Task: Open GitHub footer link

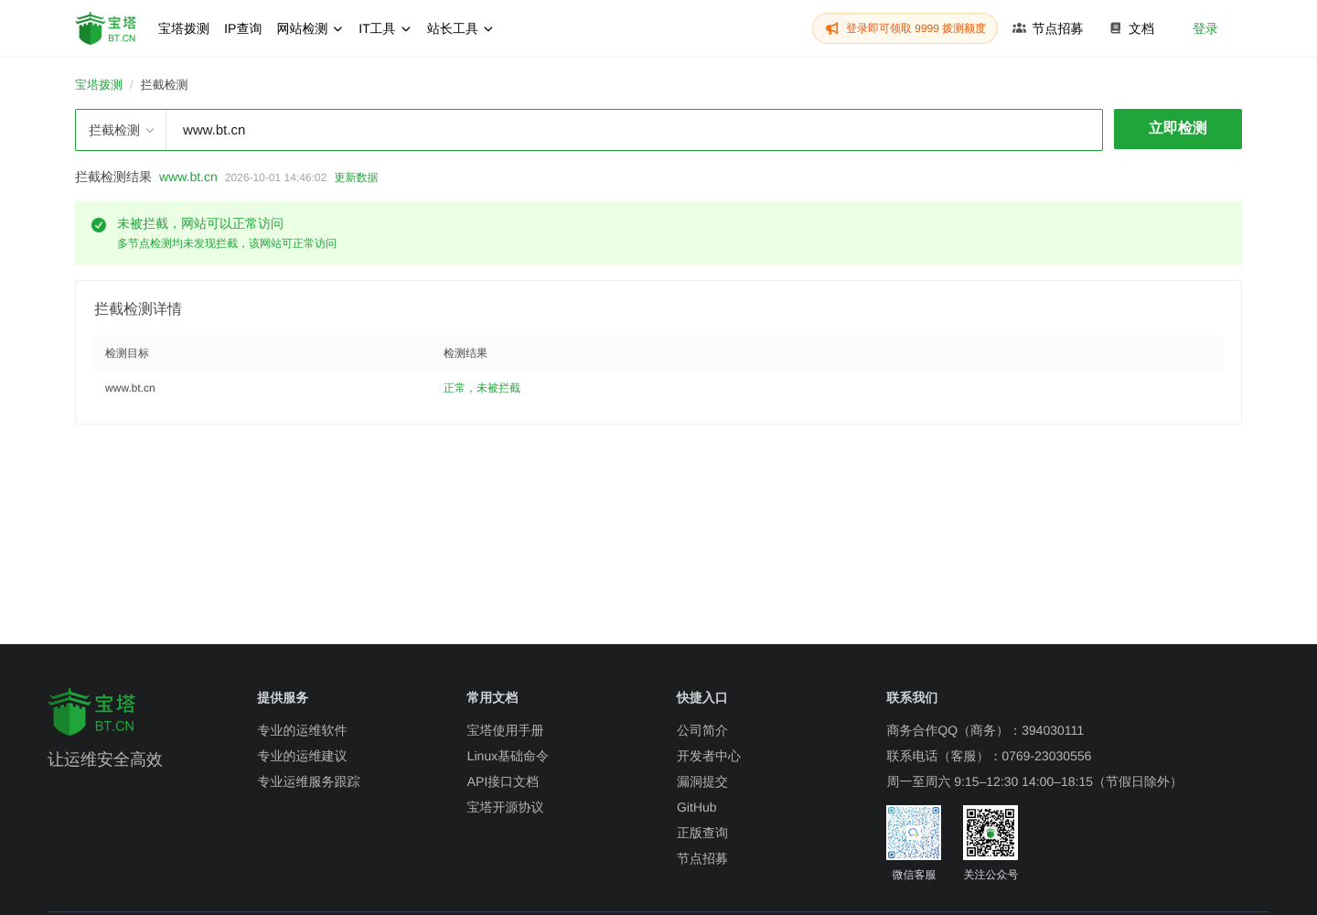Action: click(x=697, y=807)
